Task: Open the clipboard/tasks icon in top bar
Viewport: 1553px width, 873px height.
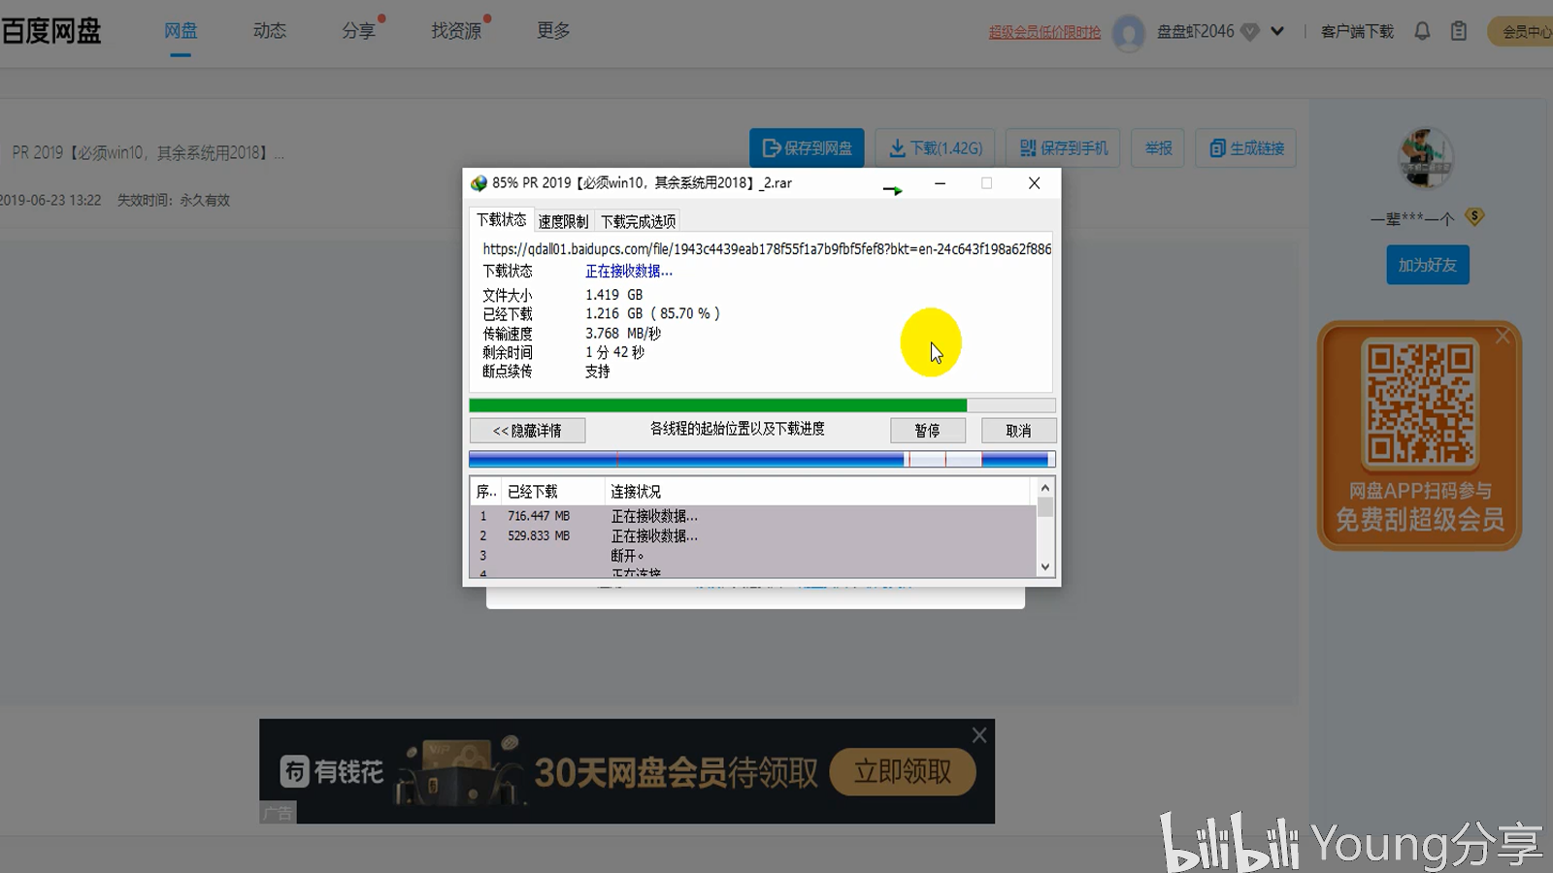Action: (x=1458, y=30)
